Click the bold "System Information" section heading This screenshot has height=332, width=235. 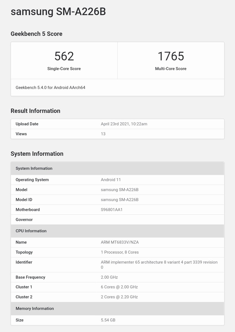[37, 154]
